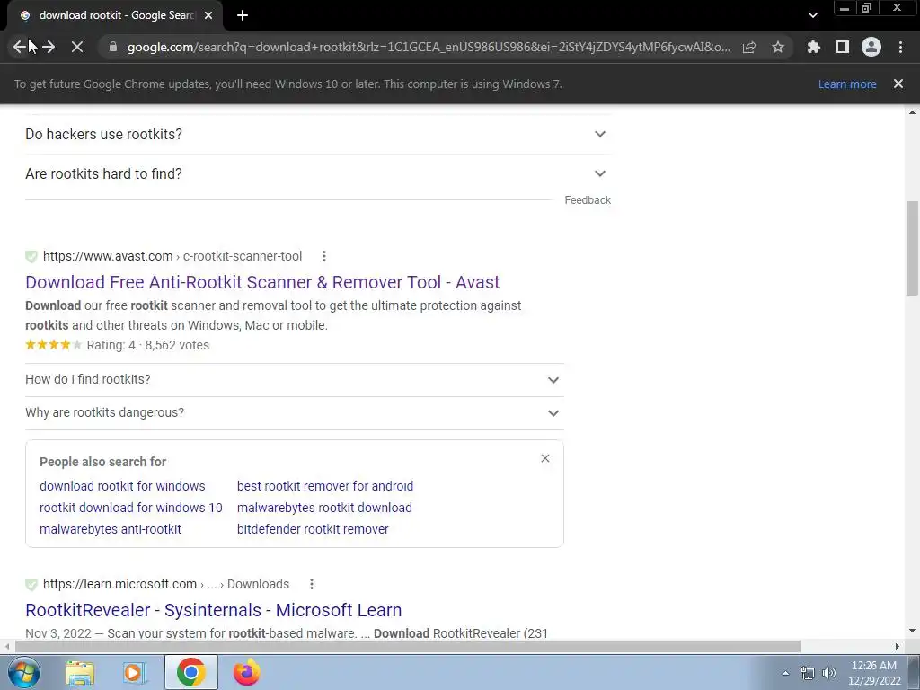Go forward with the forward arrow

[x=49, y=47]
